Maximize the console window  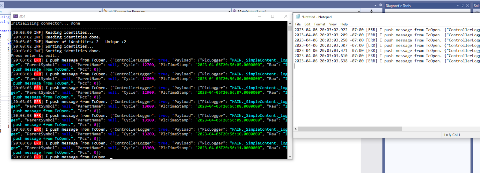(272, 16)
